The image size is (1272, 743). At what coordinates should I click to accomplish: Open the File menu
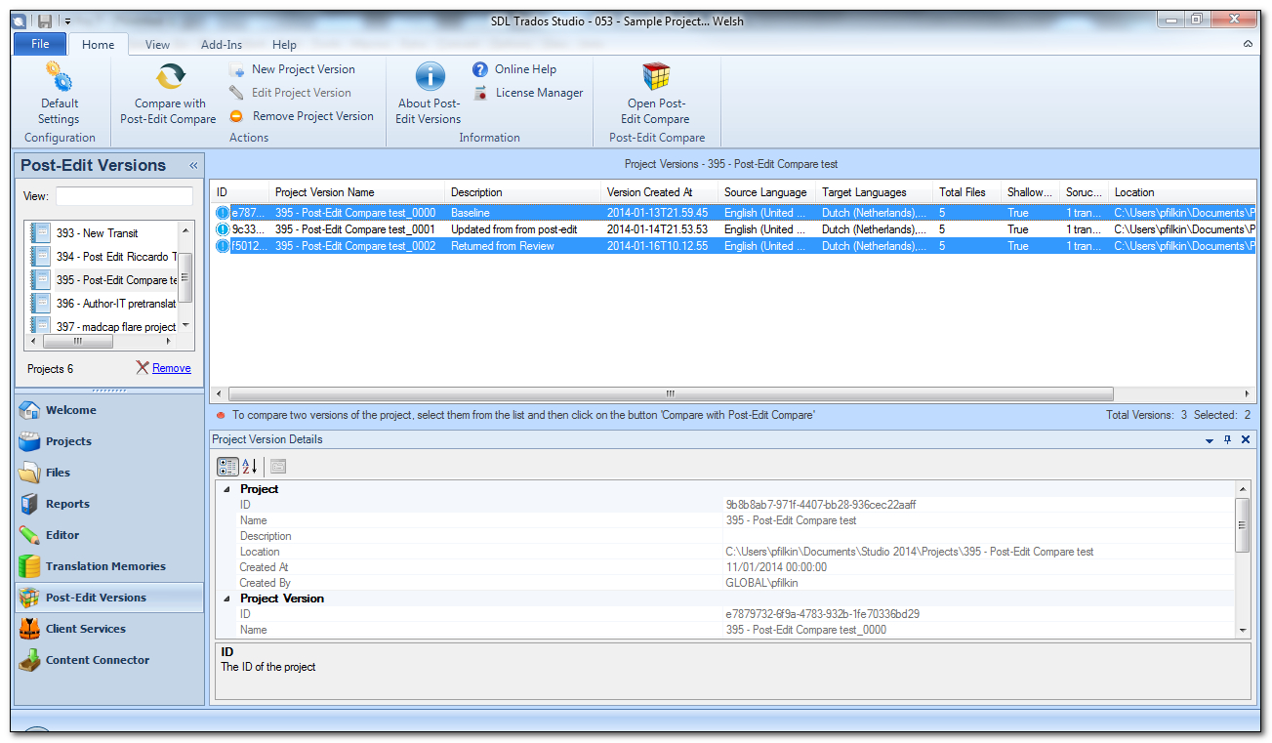pos(40,44)
